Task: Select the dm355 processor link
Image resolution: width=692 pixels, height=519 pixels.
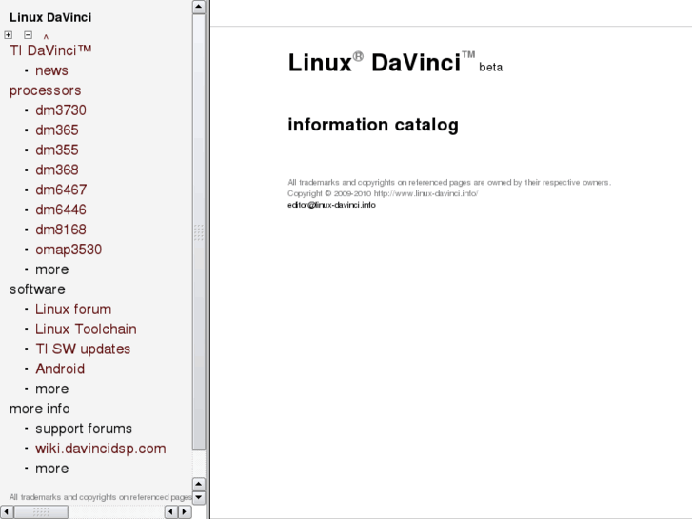Action: coord(57,150)
